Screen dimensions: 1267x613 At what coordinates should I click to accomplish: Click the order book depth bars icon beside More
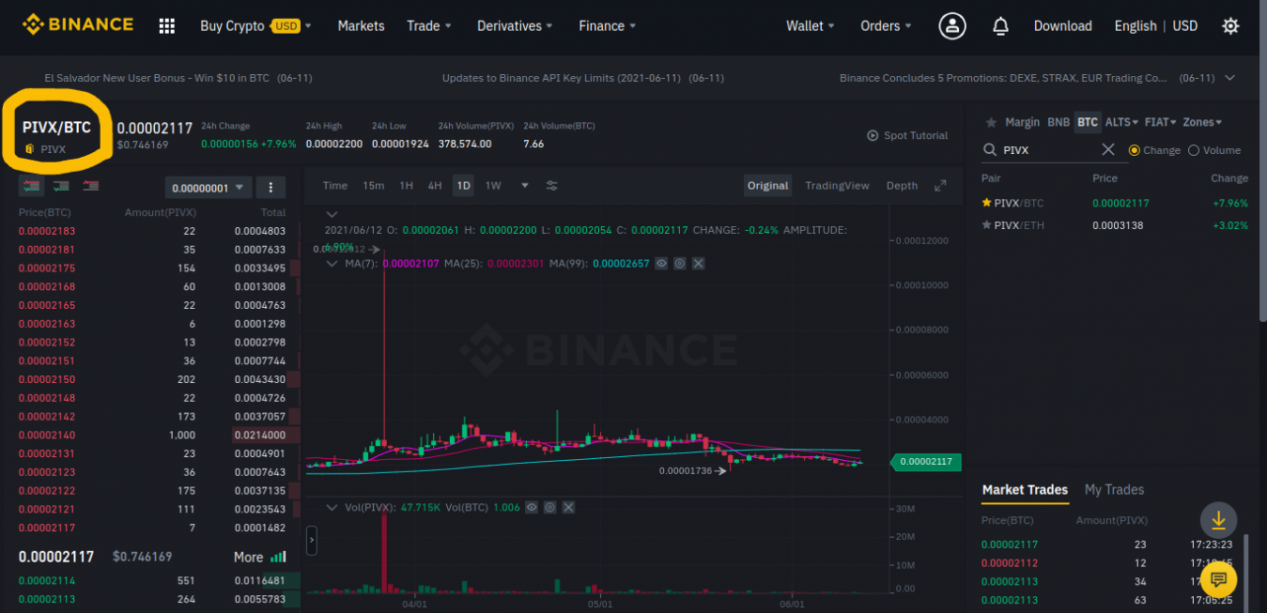click(x=278, y=557)
